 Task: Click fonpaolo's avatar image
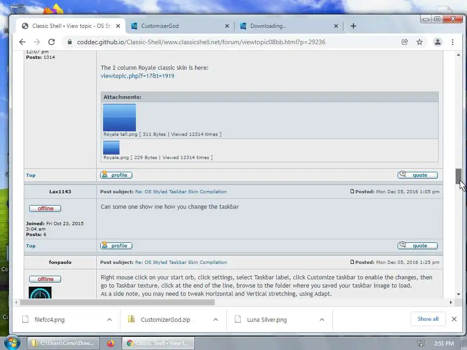point(40,293)
